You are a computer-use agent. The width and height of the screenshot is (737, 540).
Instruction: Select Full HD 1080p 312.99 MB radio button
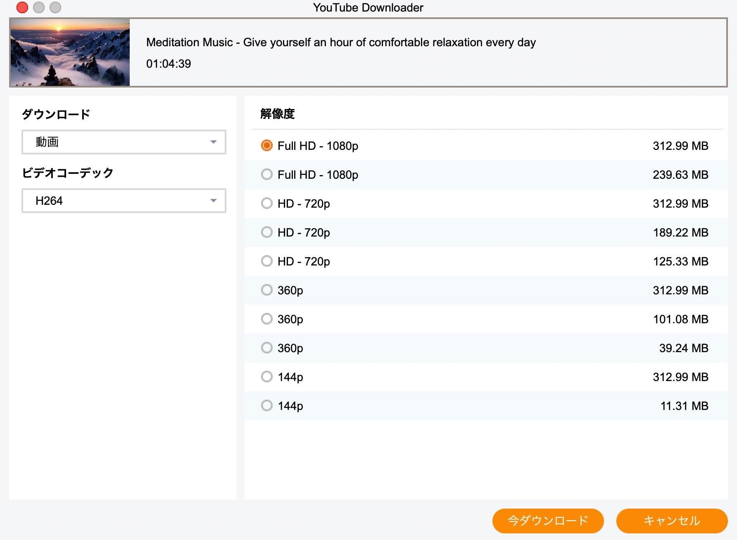pyautogui.click(x=267, y=146)
